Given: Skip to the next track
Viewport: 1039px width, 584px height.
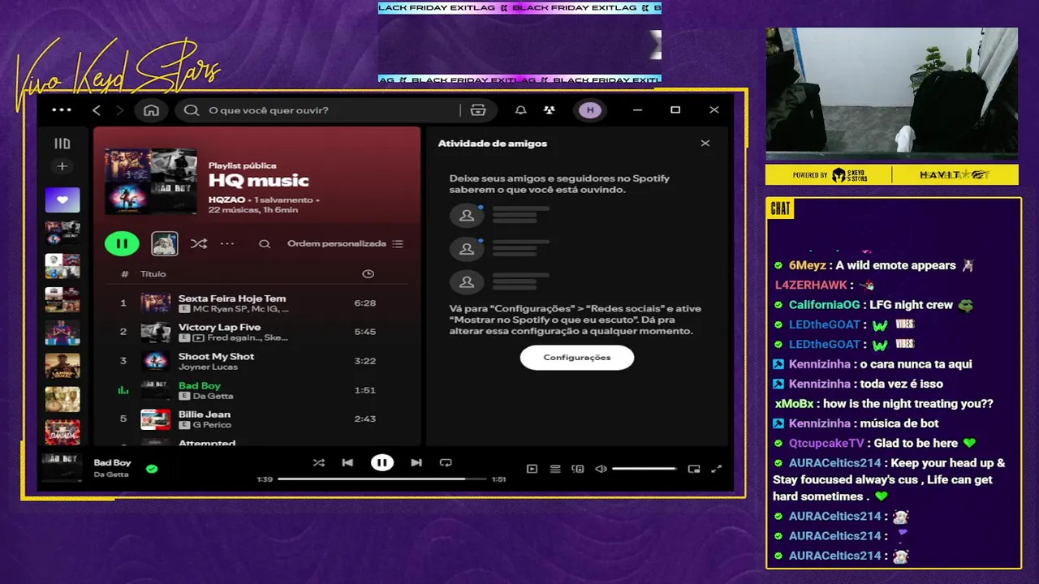Looking at the screenshot, I should [x=416, y=462].
